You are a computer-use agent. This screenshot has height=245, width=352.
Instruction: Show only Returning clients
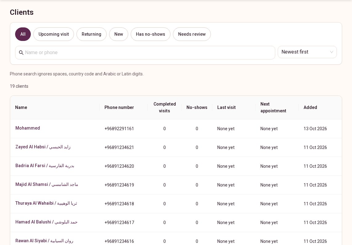pos(91,34)
